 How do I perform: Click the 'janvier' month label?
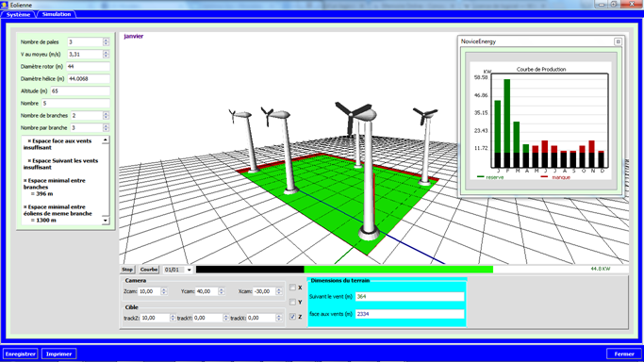coord(134,36)
